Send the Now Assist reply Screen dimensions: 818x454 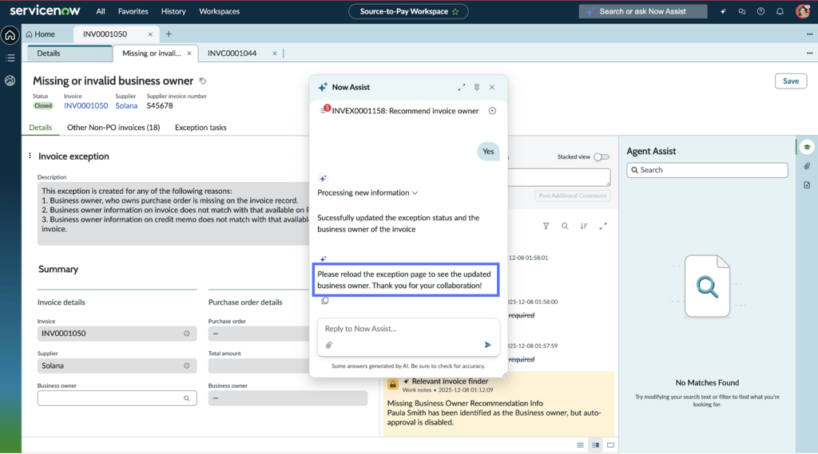488,345
